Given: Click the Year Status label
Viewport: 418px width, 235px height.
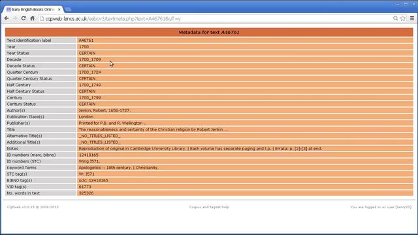Looking at the screenshot, I should point(18,53).
